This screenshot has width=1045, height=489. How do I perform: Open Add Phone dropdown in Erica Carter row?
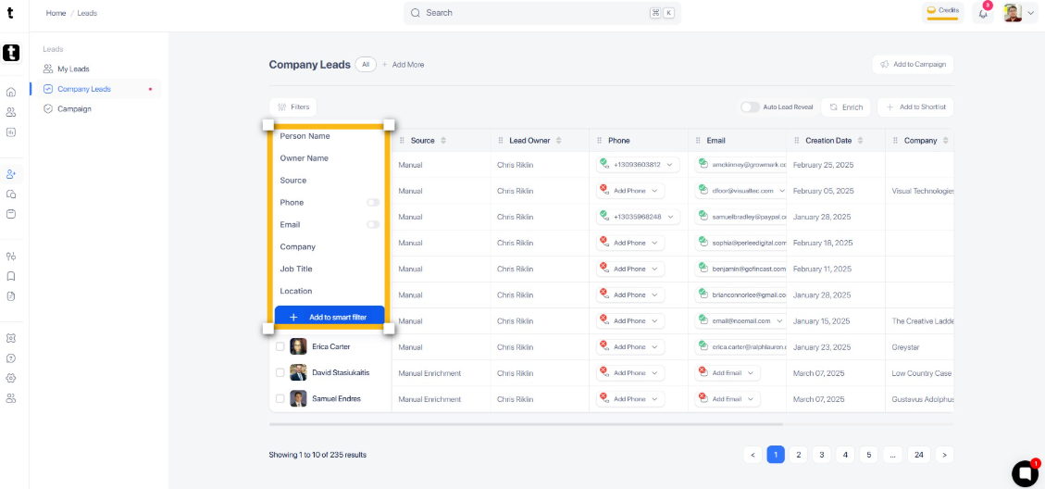(630, 347)
